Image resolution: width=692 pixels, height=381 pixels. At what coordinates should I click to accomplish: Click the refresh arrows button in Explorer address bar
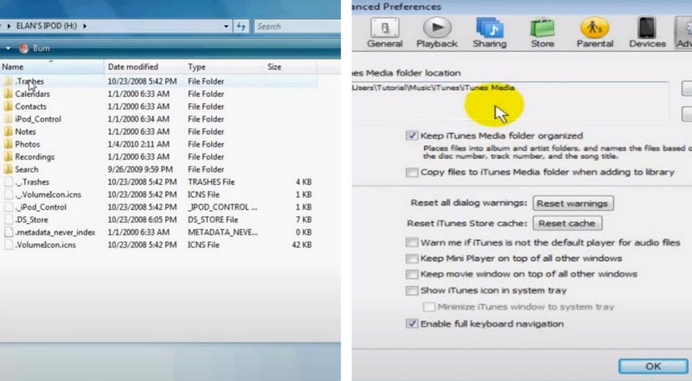click(x=241, y=27)
